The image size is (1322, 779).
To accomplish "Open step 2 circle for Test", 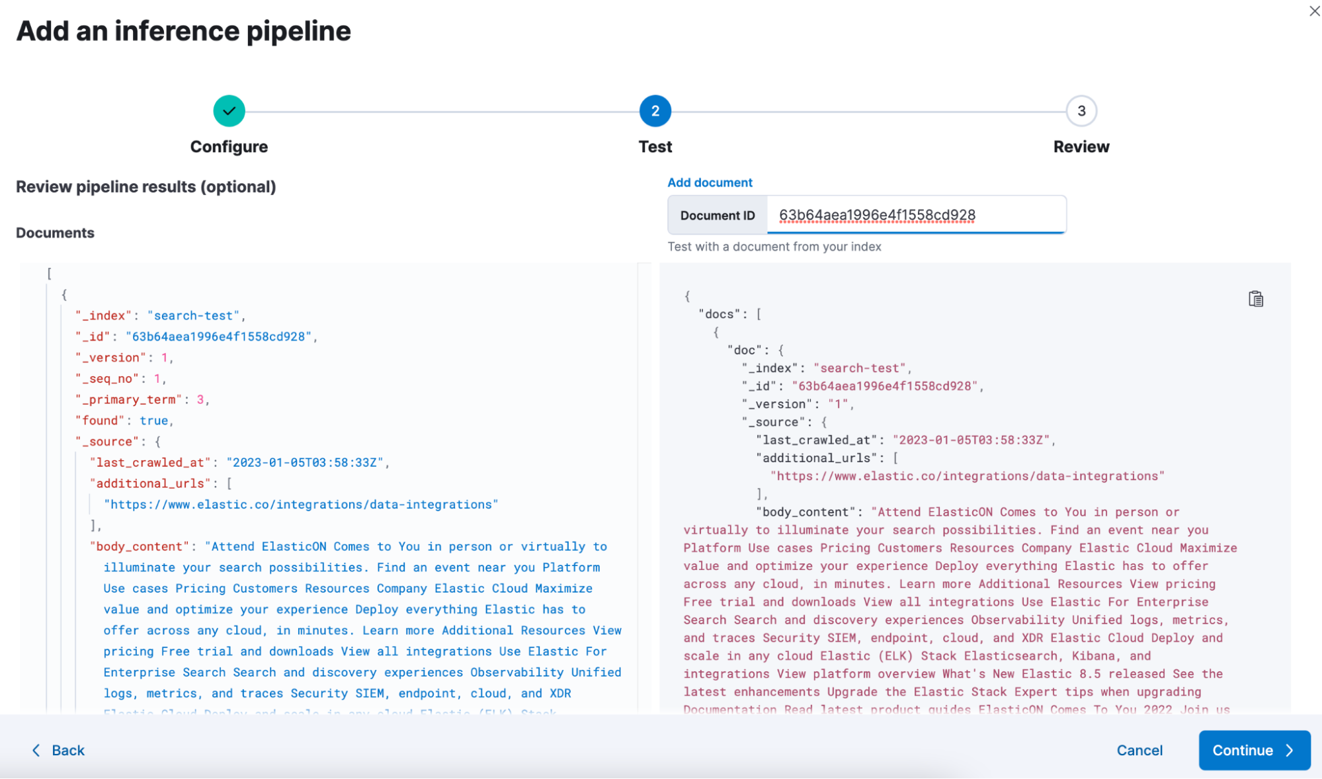I will point(655,111).
